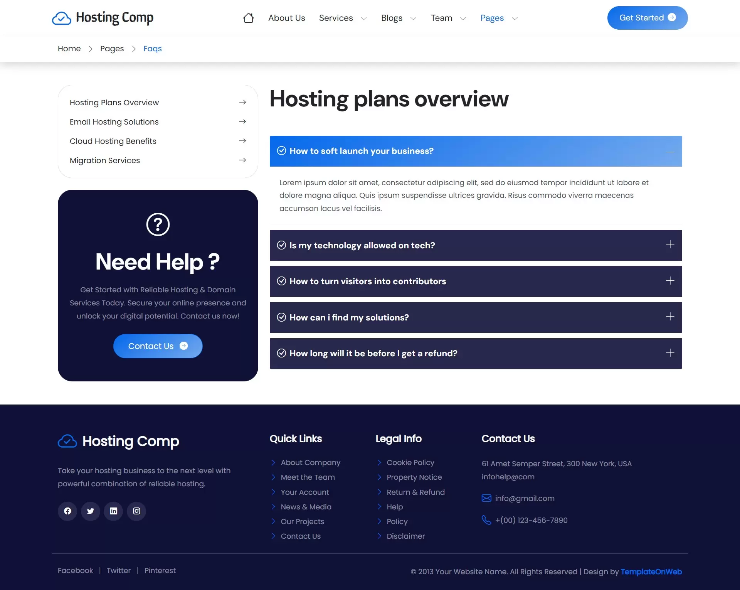Open Twitter bird icon in footer
Image resolution: width=740 pixels, height=590 pixels.
click(91, 511)
